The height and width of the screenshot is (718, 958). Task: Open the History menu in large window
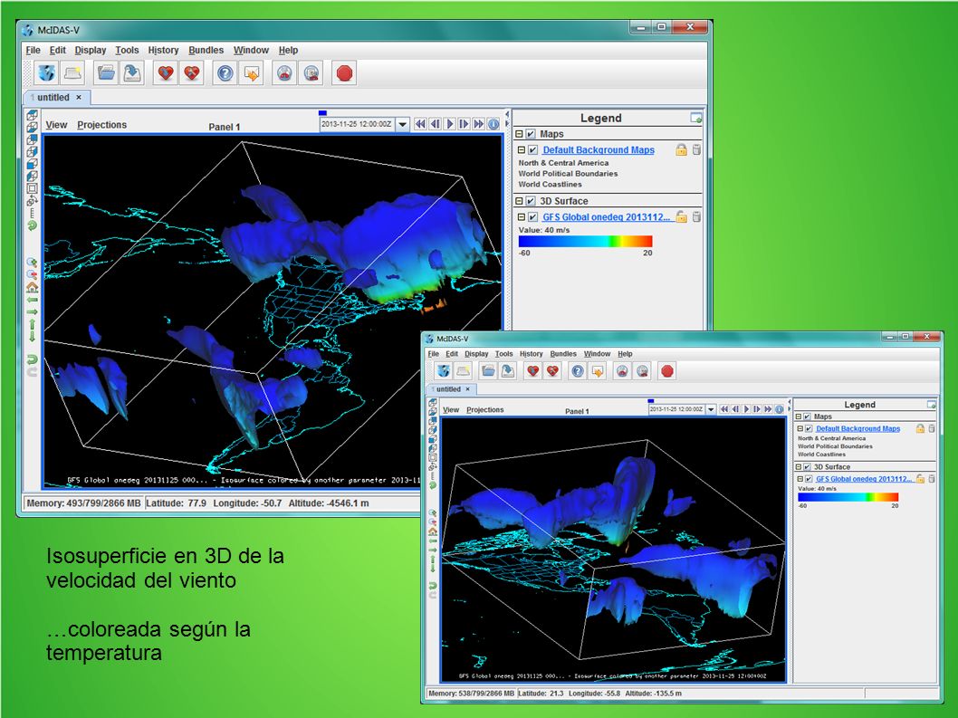[x=163, y=50]
